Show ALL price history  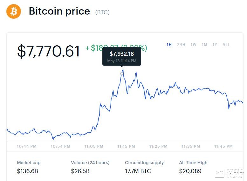pos(226,45)
